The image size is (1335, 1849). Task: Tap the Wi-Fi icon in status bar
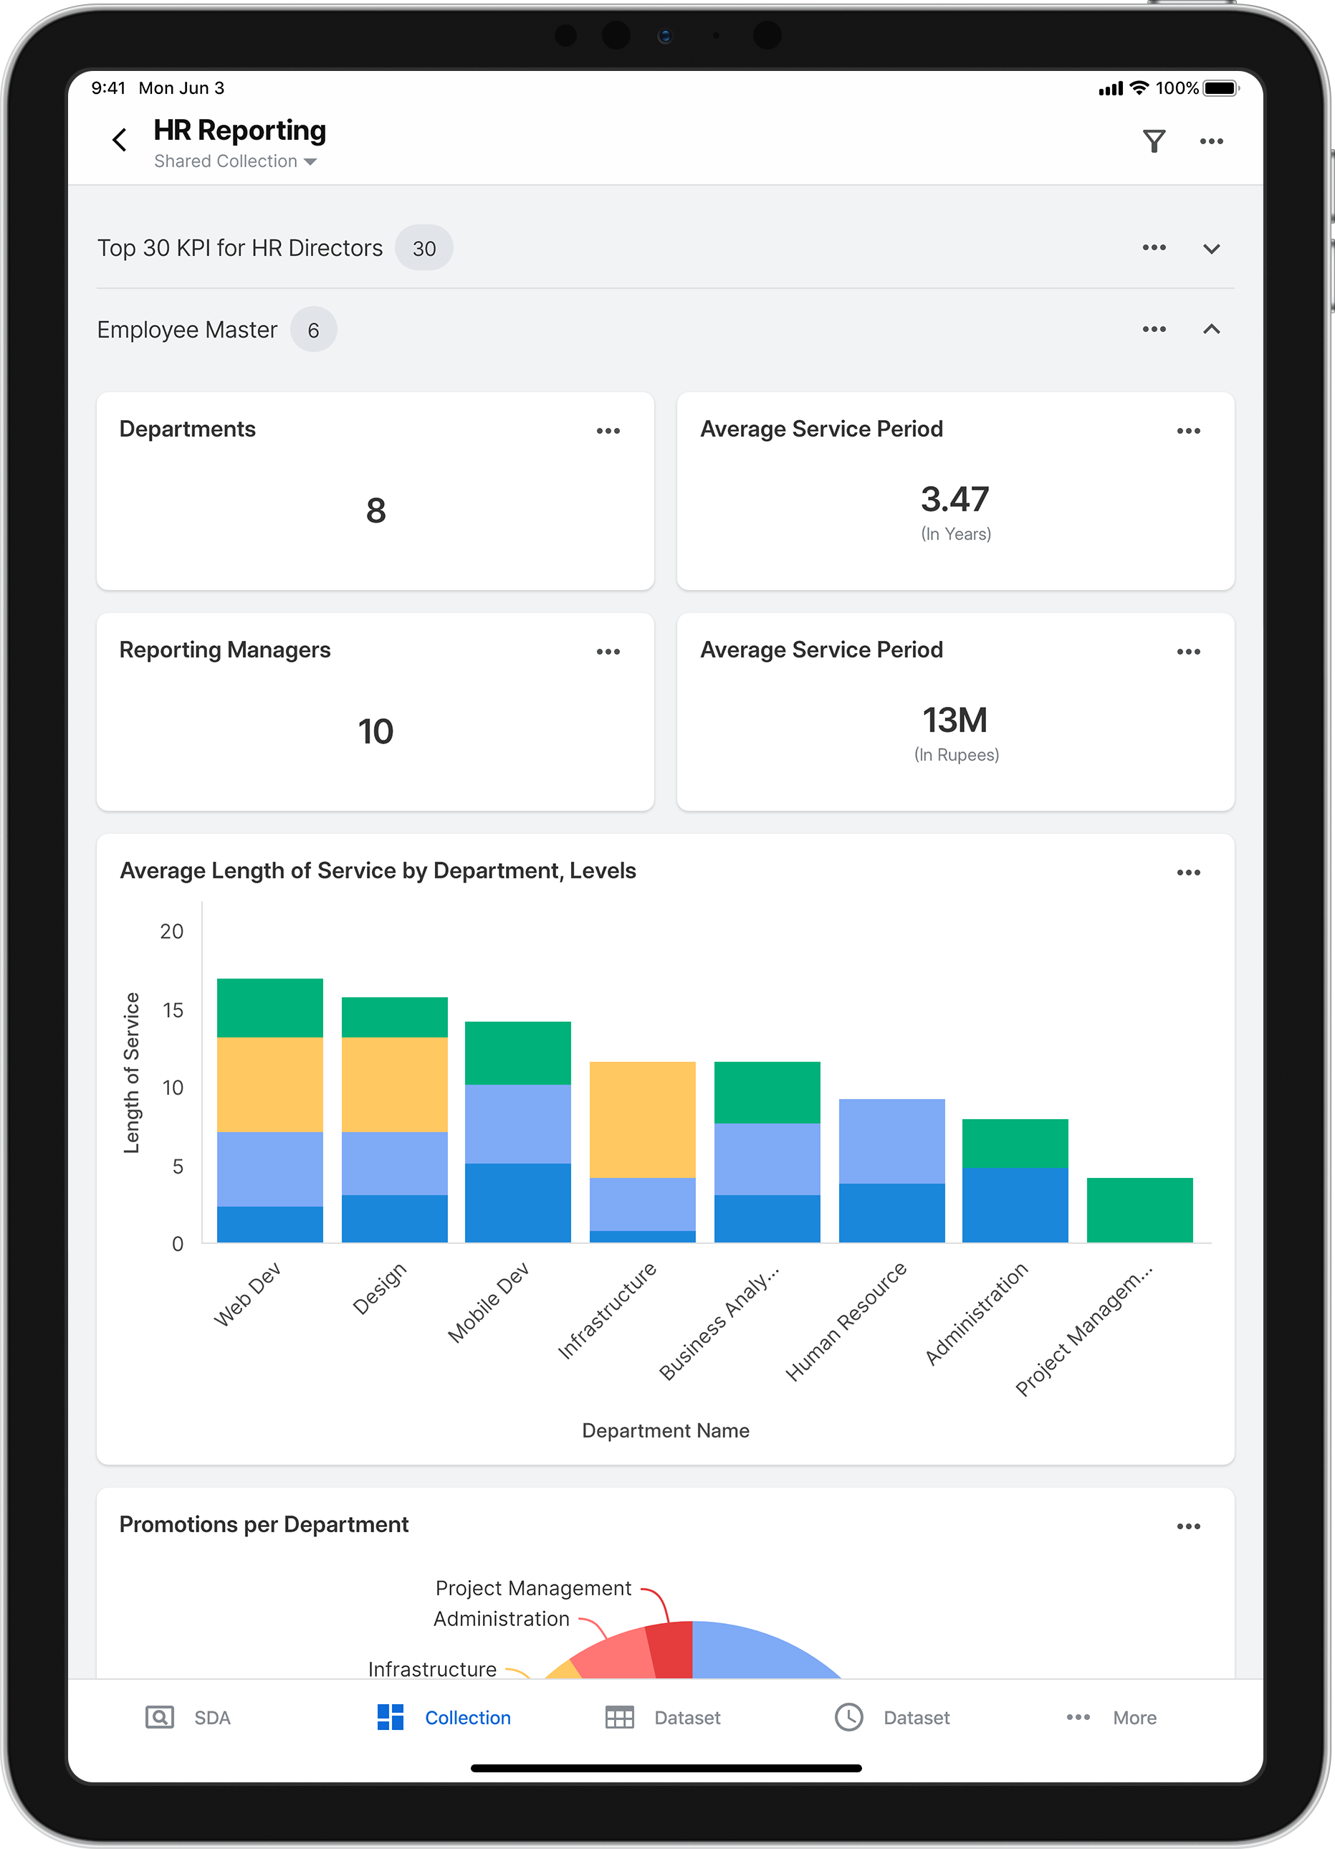tap(1139, 88)
